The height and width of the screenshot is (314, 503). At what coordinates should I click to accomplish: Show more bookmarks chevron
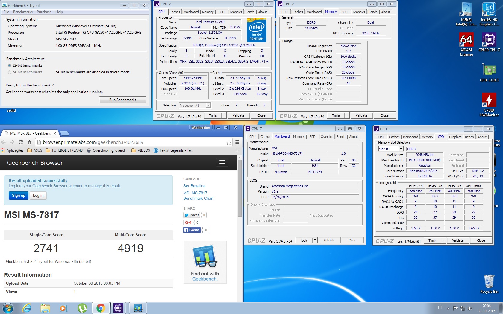pos(237,150)
